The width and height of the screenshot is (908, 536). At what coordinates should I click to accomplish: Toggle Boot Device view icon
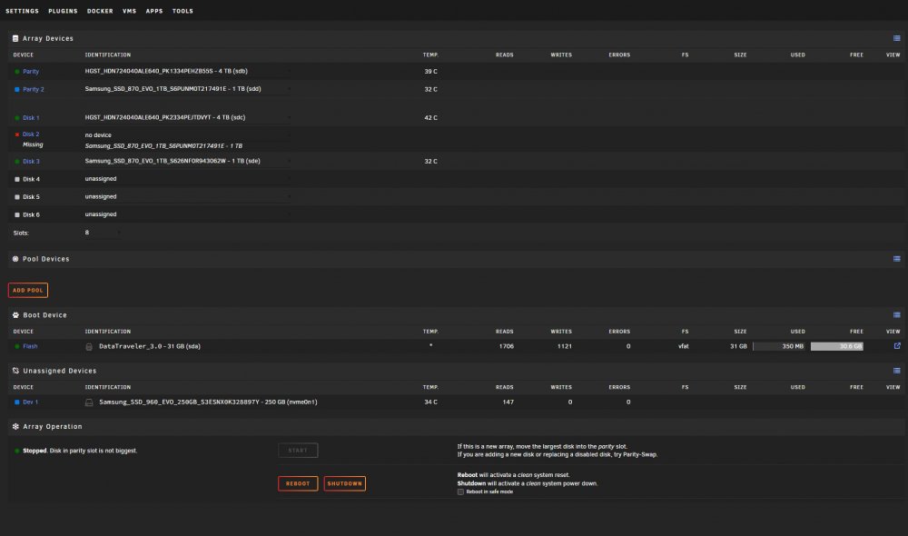[896, 315]
